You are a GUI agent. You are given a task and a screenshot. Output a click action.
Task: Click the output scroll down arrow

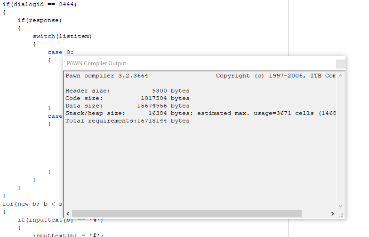[341, 206]
